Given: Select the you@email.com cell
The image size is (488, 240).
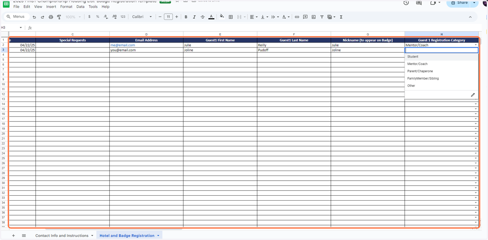Looking at the screenshot, I should click(x=146, y=50).
